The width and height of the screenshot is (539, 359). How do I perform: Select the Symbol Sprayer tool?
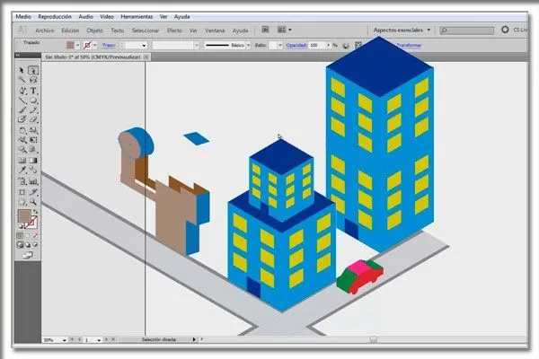[22, 181]
